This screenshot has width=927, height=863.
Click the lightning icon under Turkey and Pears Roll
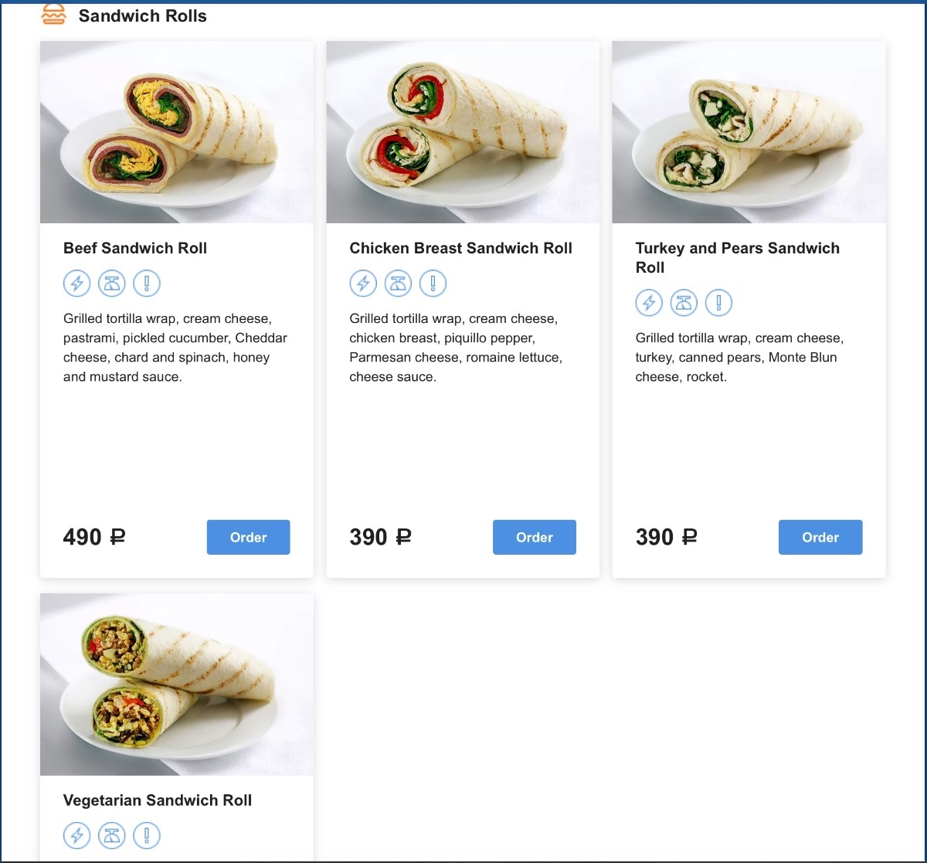coord(649,303)
